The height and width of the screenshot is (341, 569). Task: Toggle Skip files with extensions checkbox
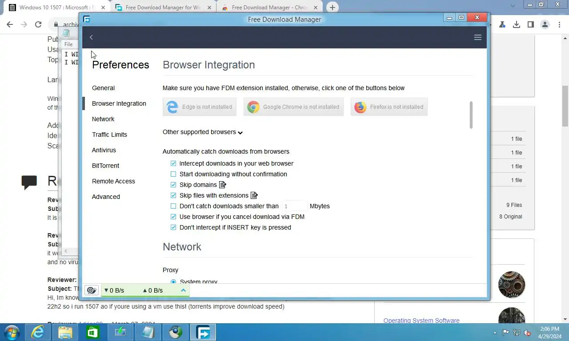tap(173, 195)
